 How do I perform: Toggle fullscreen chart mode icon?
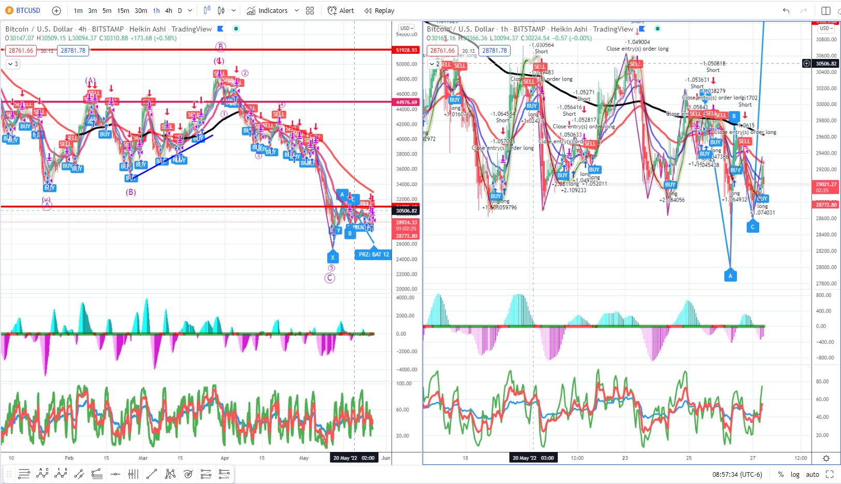pyautogui.click(x=829, y=474)
